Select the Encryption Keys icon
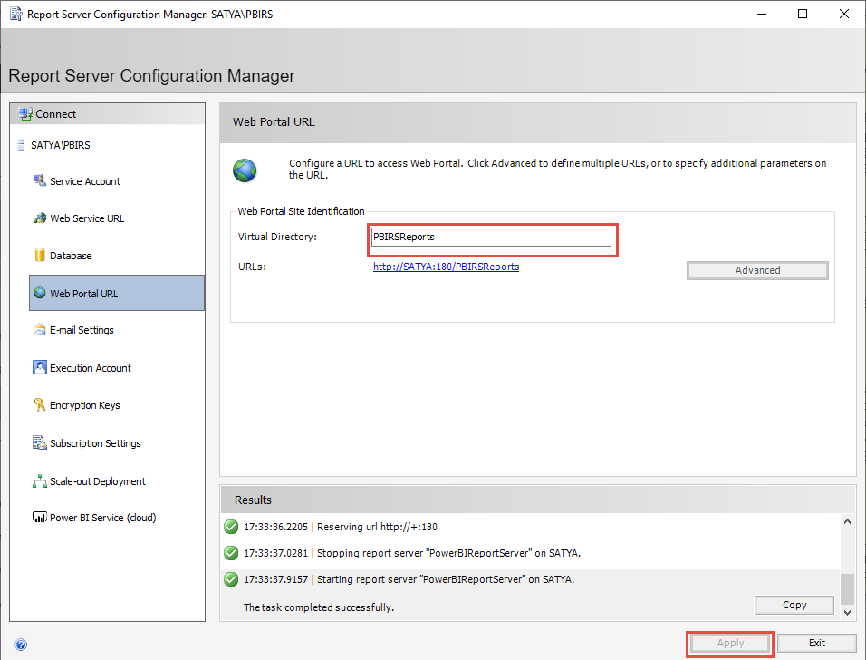The image size is (866, 660). click(x=40, y=404)
